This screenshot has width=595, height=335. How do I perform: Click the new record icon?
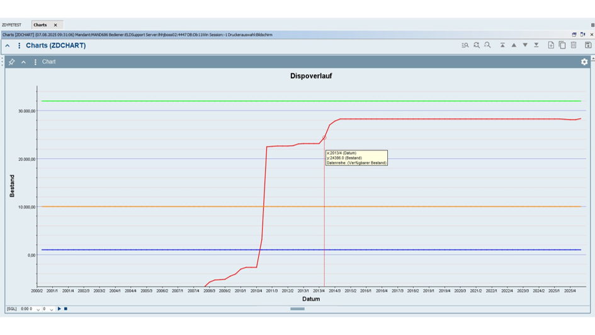(x=551, y=45)
